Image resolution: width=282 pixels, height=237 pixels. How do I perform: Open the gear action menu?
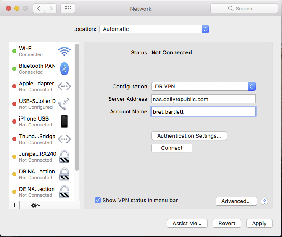(x=36, y=205)
